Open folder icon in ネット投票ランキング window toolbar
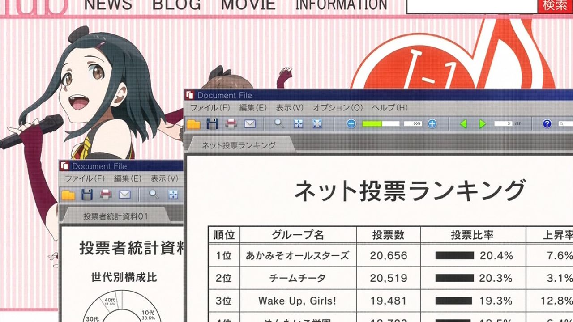The image size is (573, 322). 193,124
